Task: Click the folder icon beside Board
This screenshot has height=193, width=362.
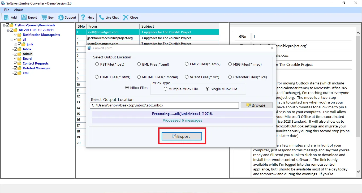Action: click(x=20, y=59)
